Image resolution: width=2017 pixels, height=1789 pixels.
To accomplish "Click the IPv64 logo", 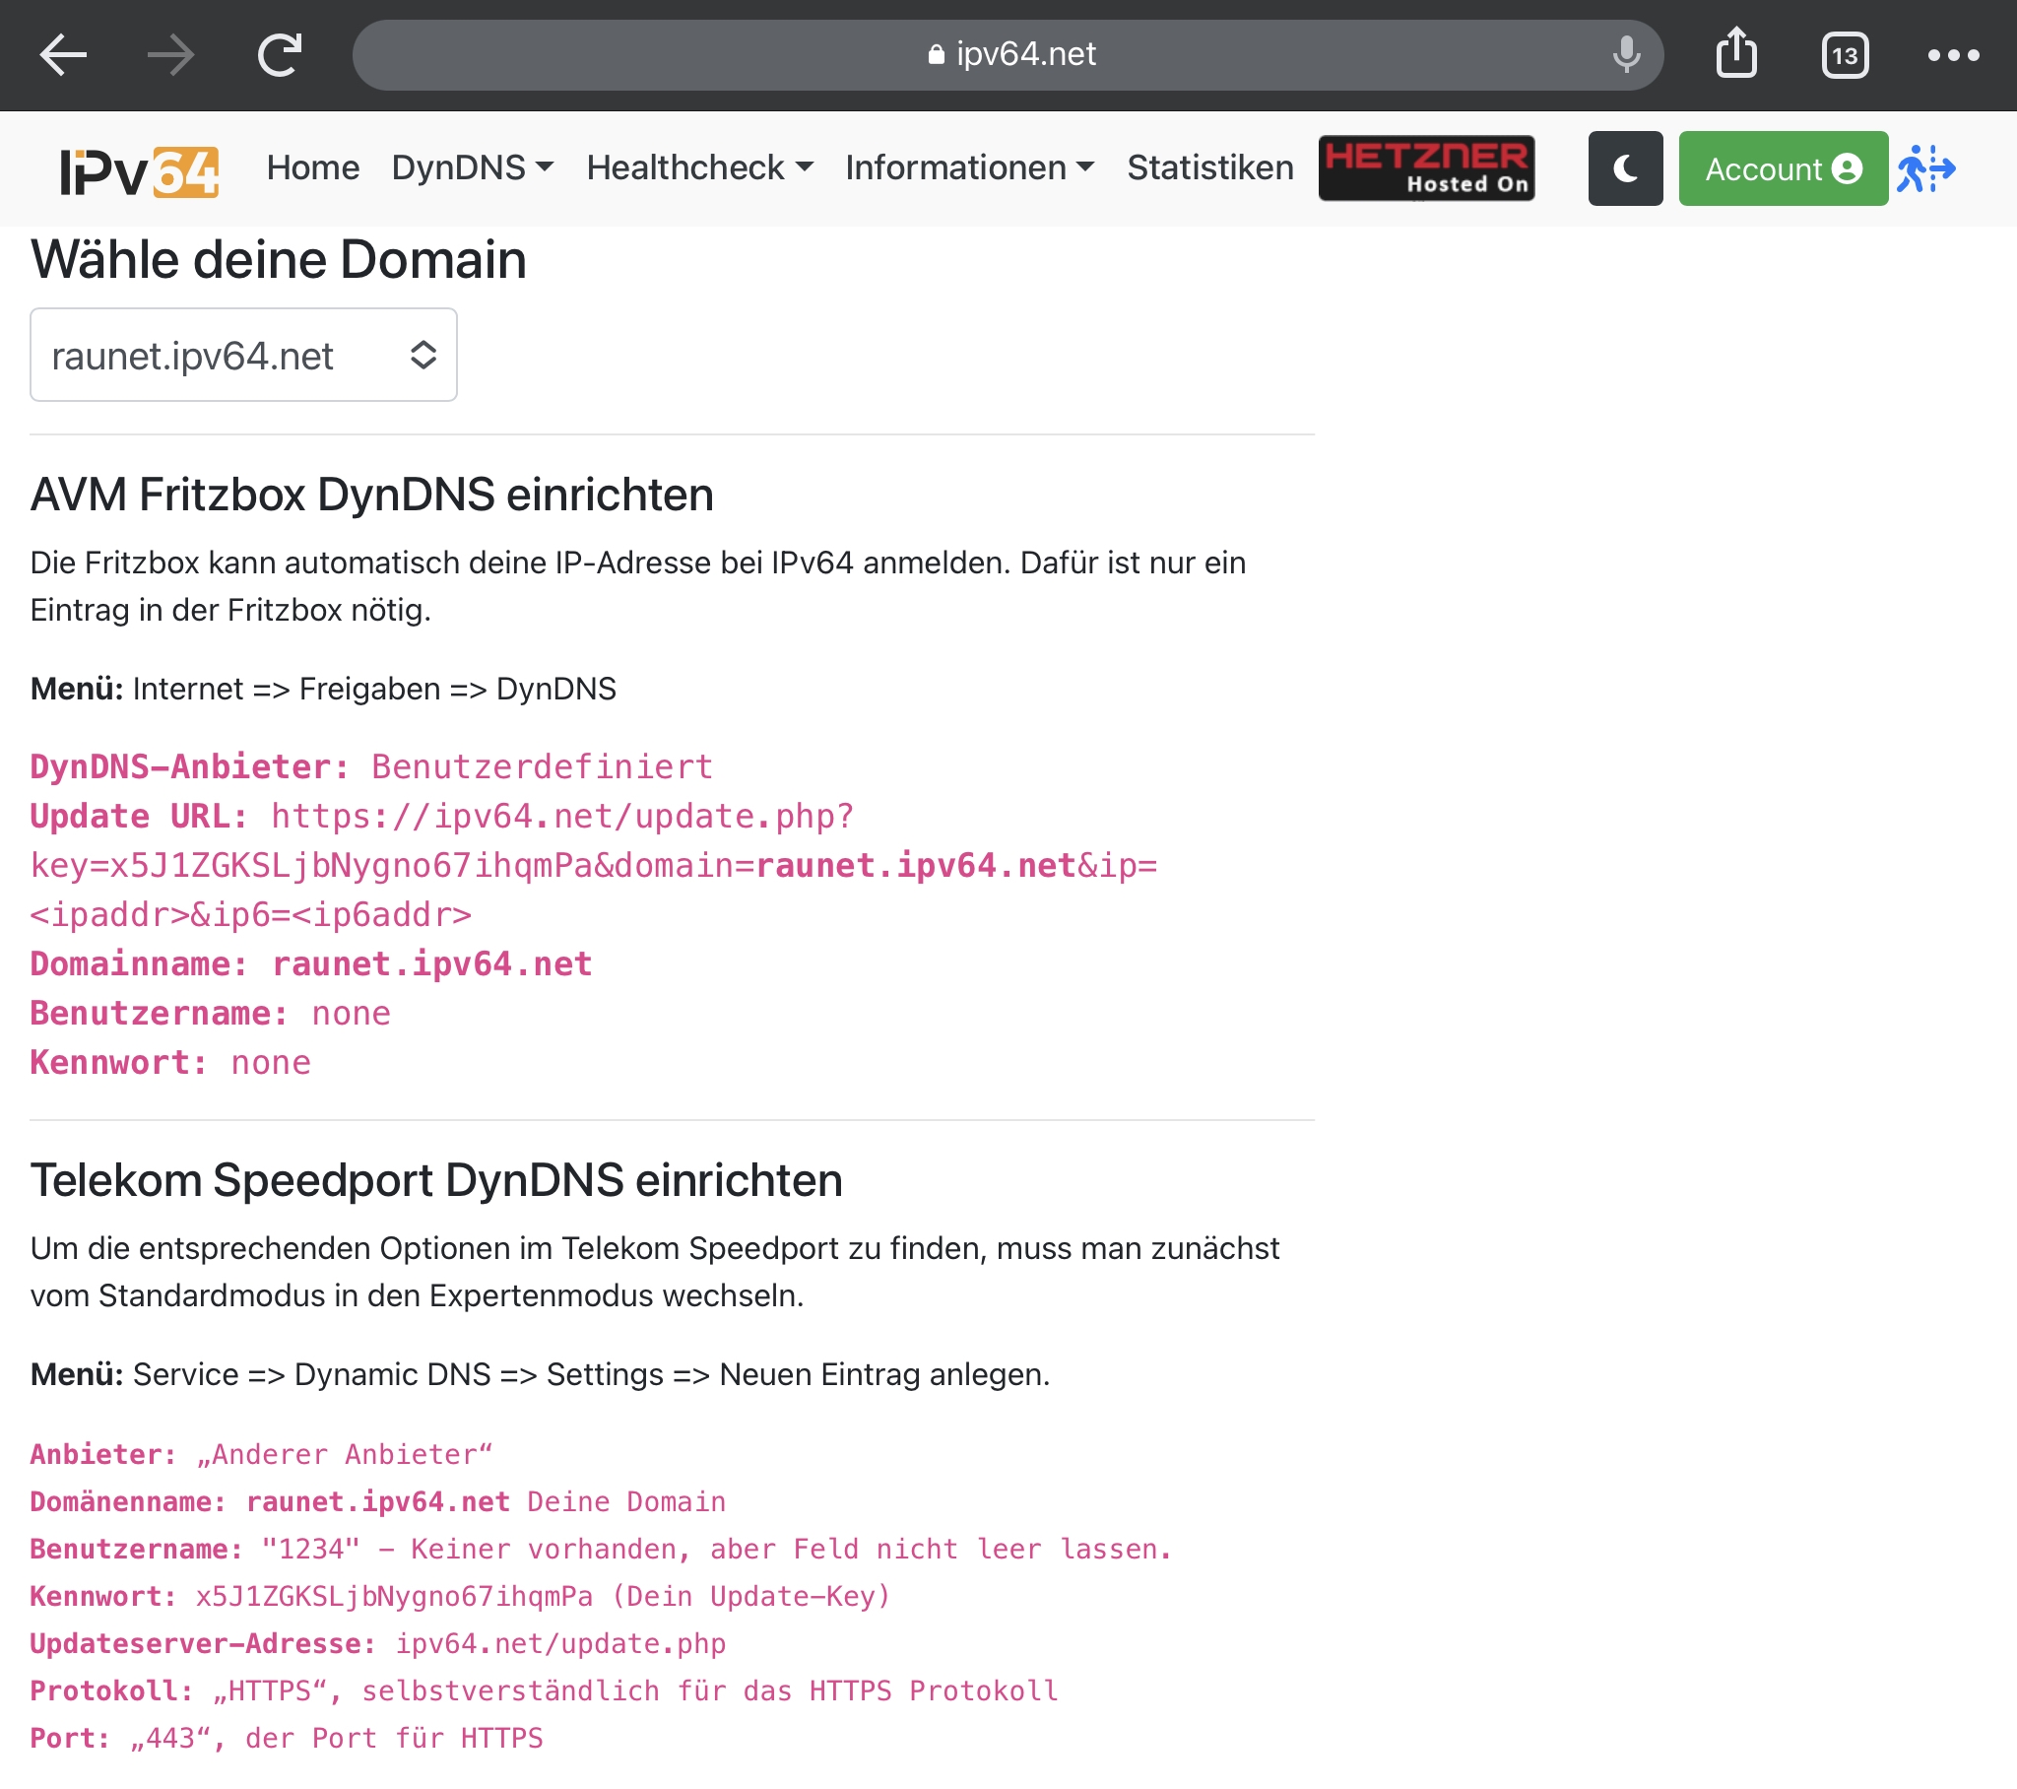I will 139,170.
